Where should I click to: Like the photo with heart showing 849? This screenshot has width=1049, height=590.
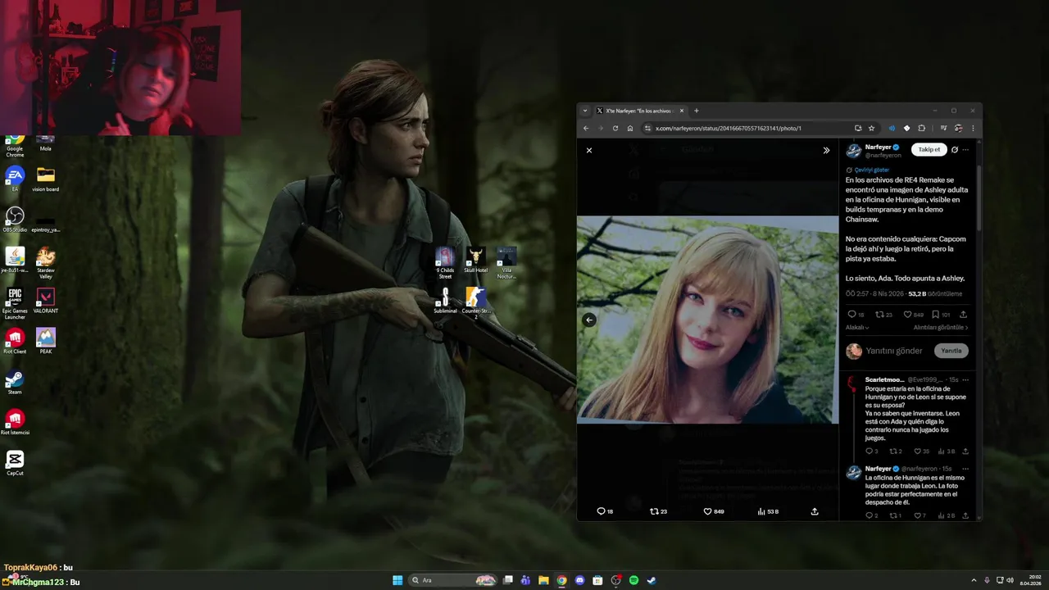[713, 511]
